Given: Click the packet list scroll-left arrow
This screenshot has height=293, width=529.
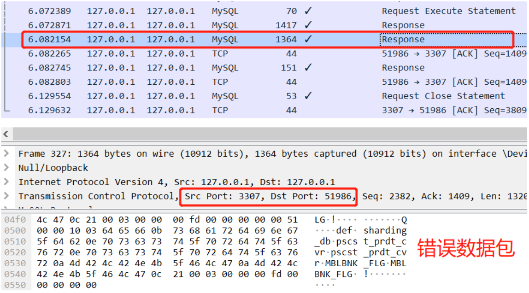Looking at the screenshot, I should pyautogui.click(x=6, y=134).
